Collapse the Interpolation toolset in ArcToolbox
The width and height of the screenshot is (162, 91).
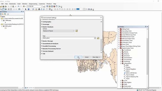click(121, 63)
